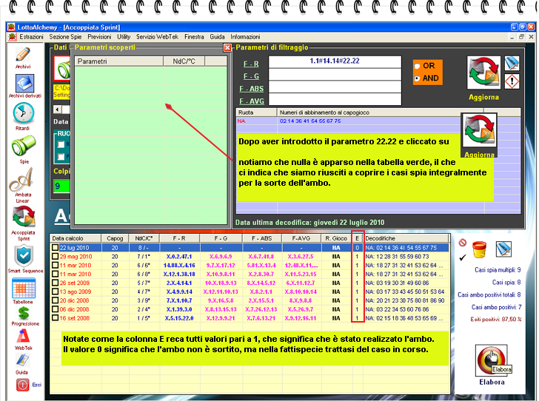
Task: Click the left scroll arrow in the Dati panel
Action: pos(58,109)
